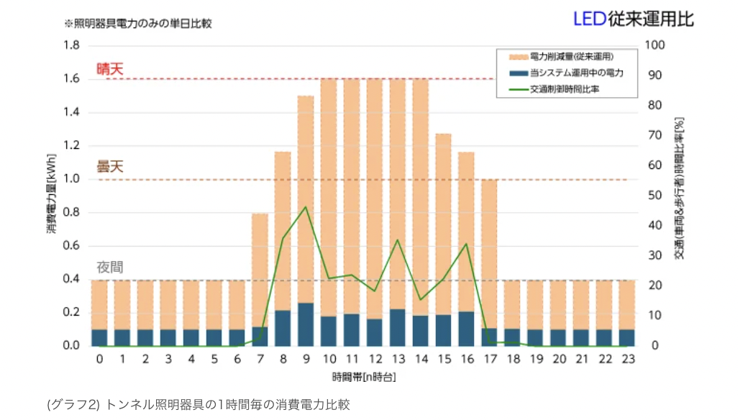This screenshot has height=420, width=738.
Task: Click the LED従来運用比 chart title
Action: [x=633, y=19]
